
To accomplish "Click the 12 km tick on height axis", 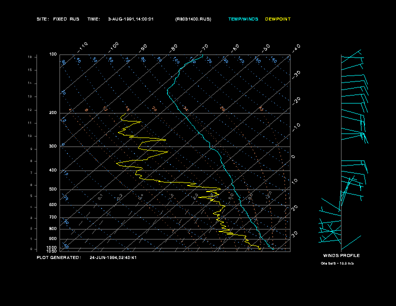I will (30, 110).
